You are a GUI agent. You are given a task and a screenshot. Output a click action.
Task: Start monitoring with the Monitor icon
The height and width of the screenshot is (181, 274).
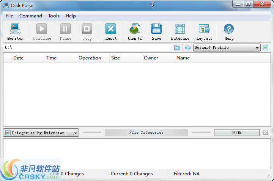pos(15,29)
